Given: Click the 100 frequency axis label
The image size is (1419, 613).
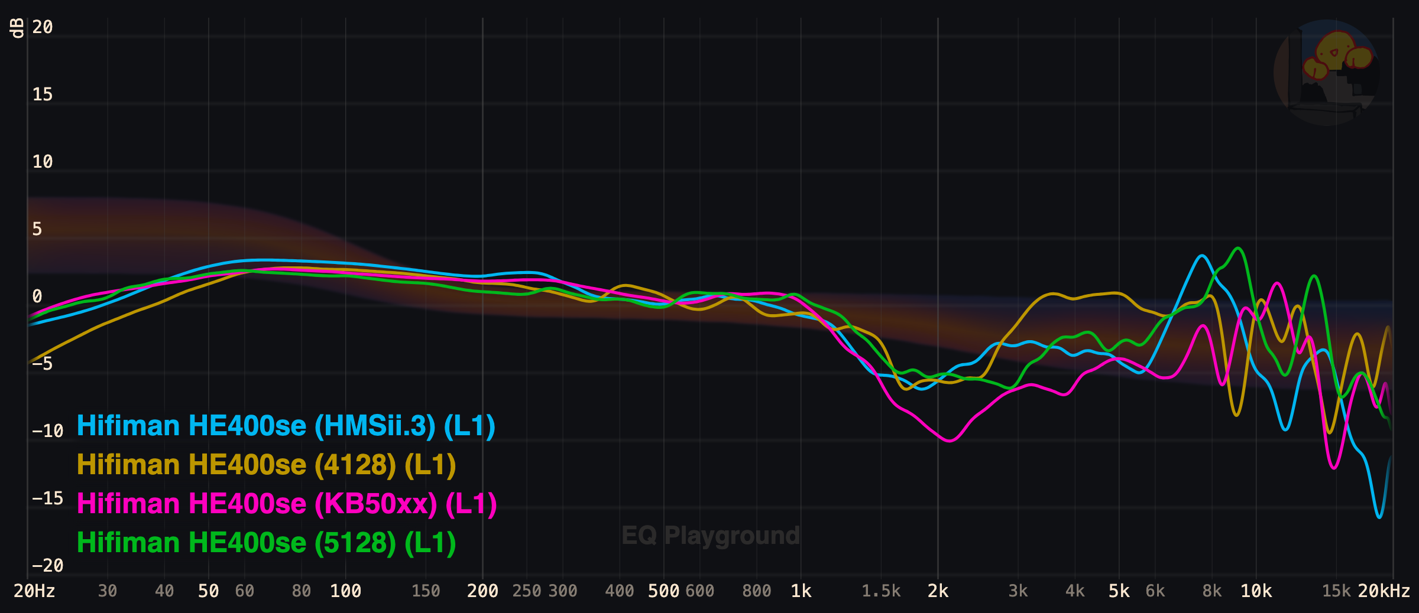Looking at the screenshot, I should pos(345,591).
